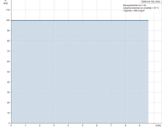Viewport: 162px width, 127px height.
Task: Click the 80 tick label on the H axis
Action: click(x=8, y=41)
